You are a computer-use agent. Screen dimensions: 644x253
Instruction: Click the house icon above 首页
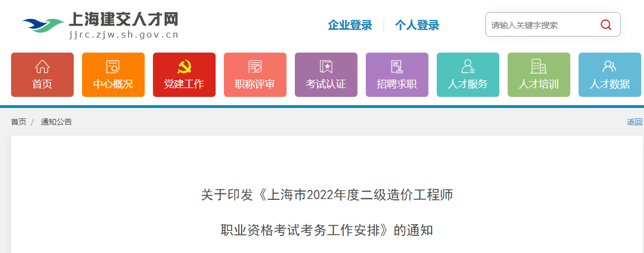42,67
